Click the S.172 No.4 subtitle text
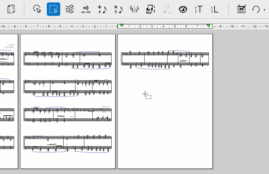Image resolution: width=269 pixels, height=174 pixels. point(9,47)
